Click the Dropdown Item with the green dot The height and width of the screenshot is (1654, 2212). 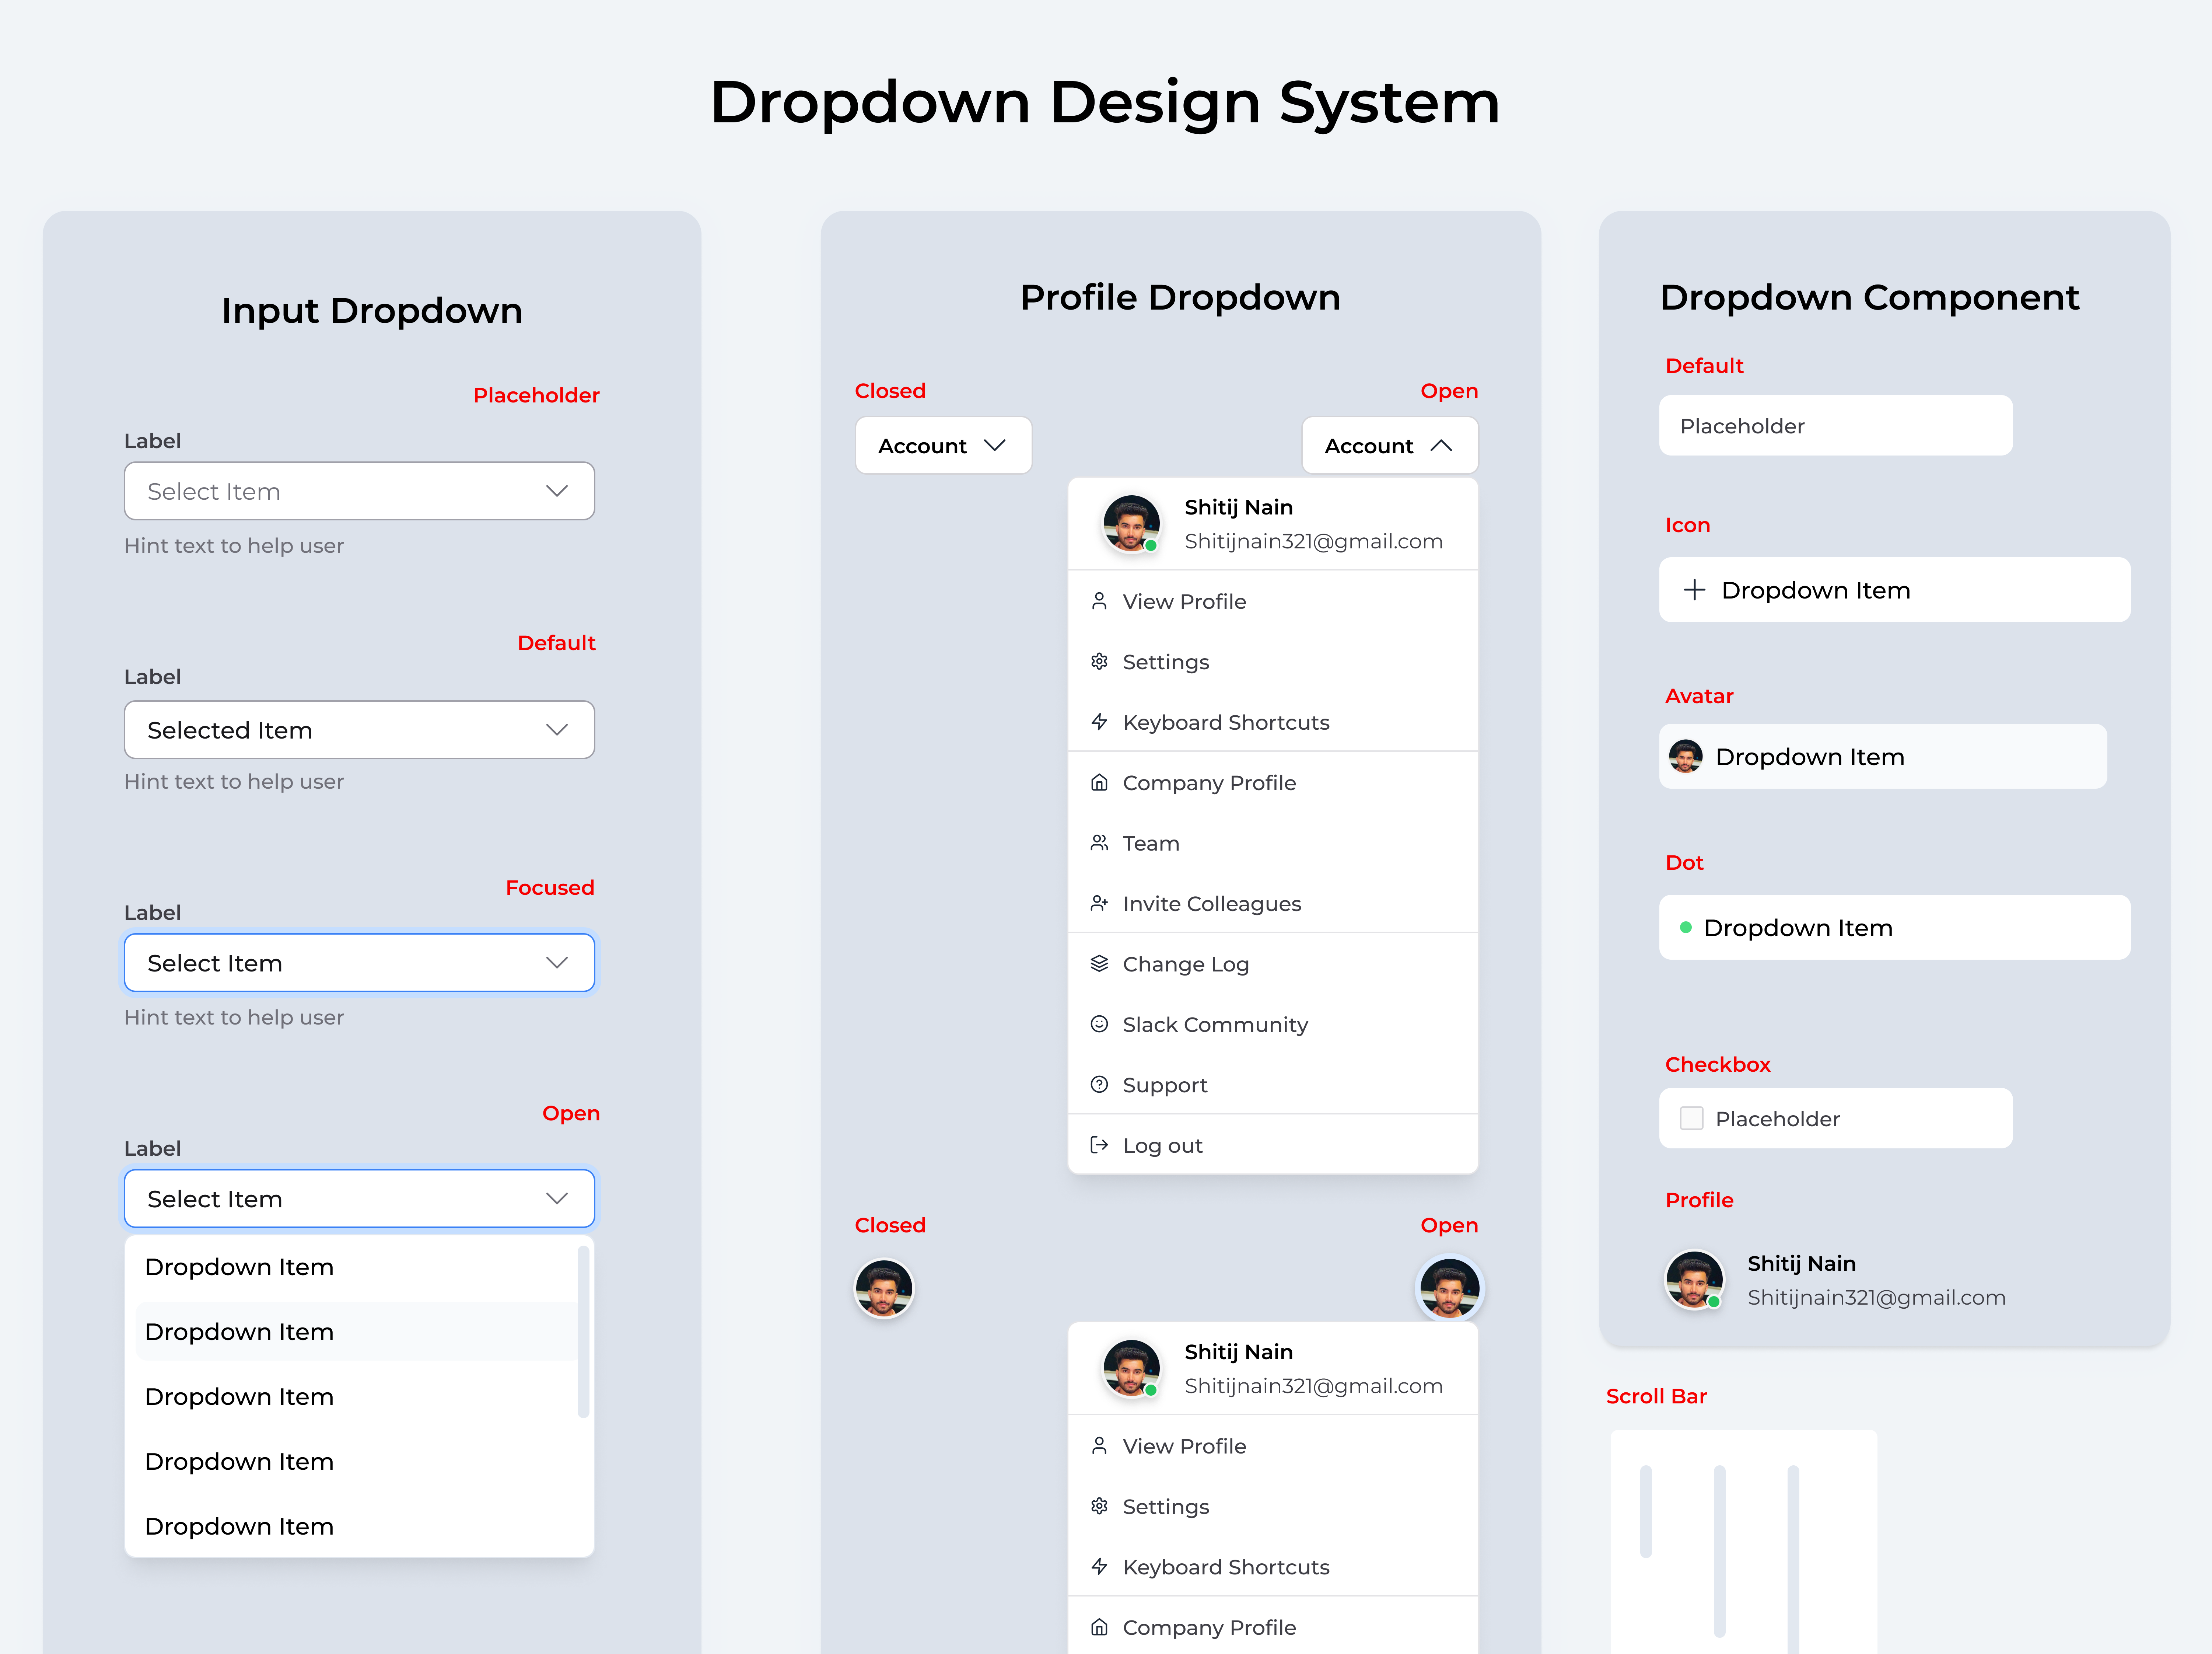click(1895, 928)
